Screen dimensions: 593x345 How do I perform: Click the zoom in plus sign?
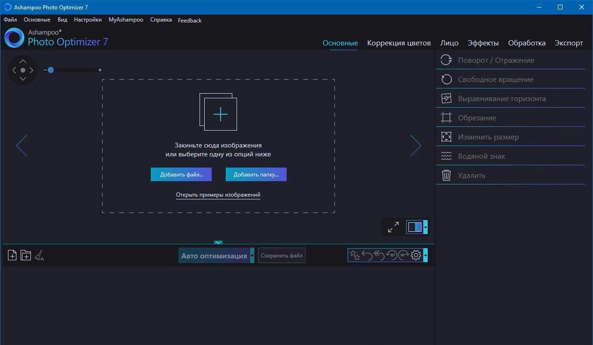(x=100, y=70)
